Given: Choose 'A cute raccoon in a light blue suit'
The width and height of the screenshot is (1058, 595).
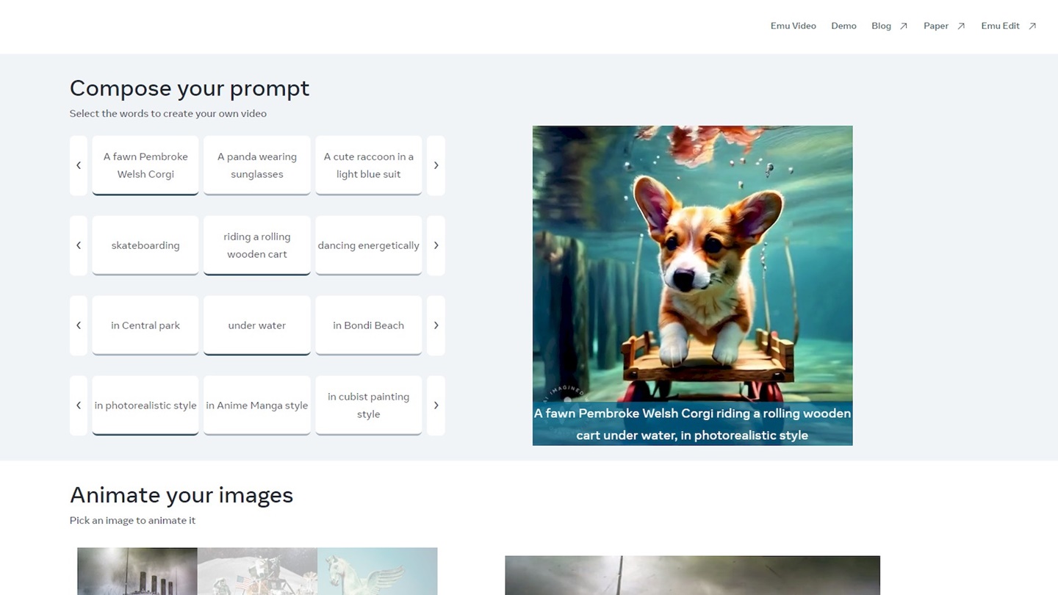Looking at the screenshot, I should pyautogui.click(x=368, y=165).
